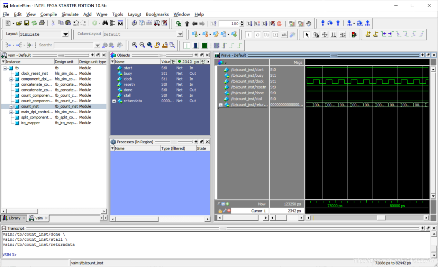This screenshot has height=267, width=438.
Task: Click the Paste clipboard icon
Action: point(68,23)
